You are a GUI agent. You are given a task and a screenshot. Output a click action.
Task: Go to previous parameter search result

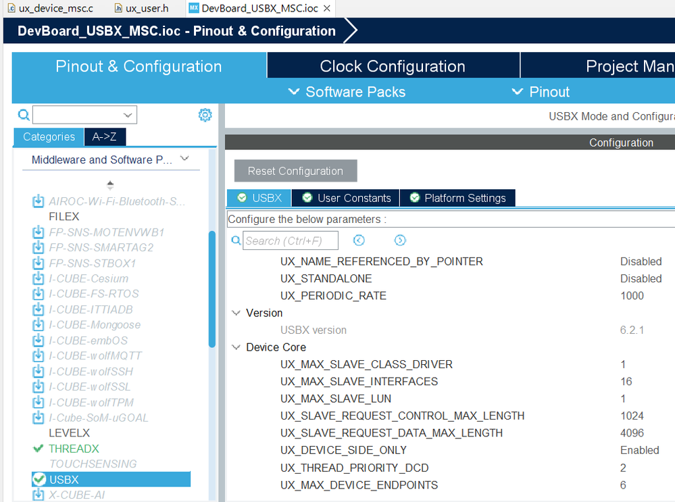[x=359, y=241]
